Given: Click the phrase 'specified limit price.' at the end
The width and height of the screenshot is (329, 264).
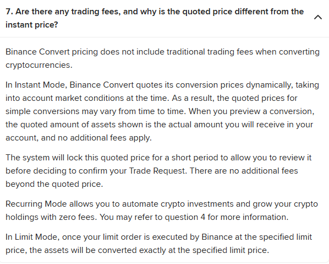Looking at the screenshot, I should (231, 250).
